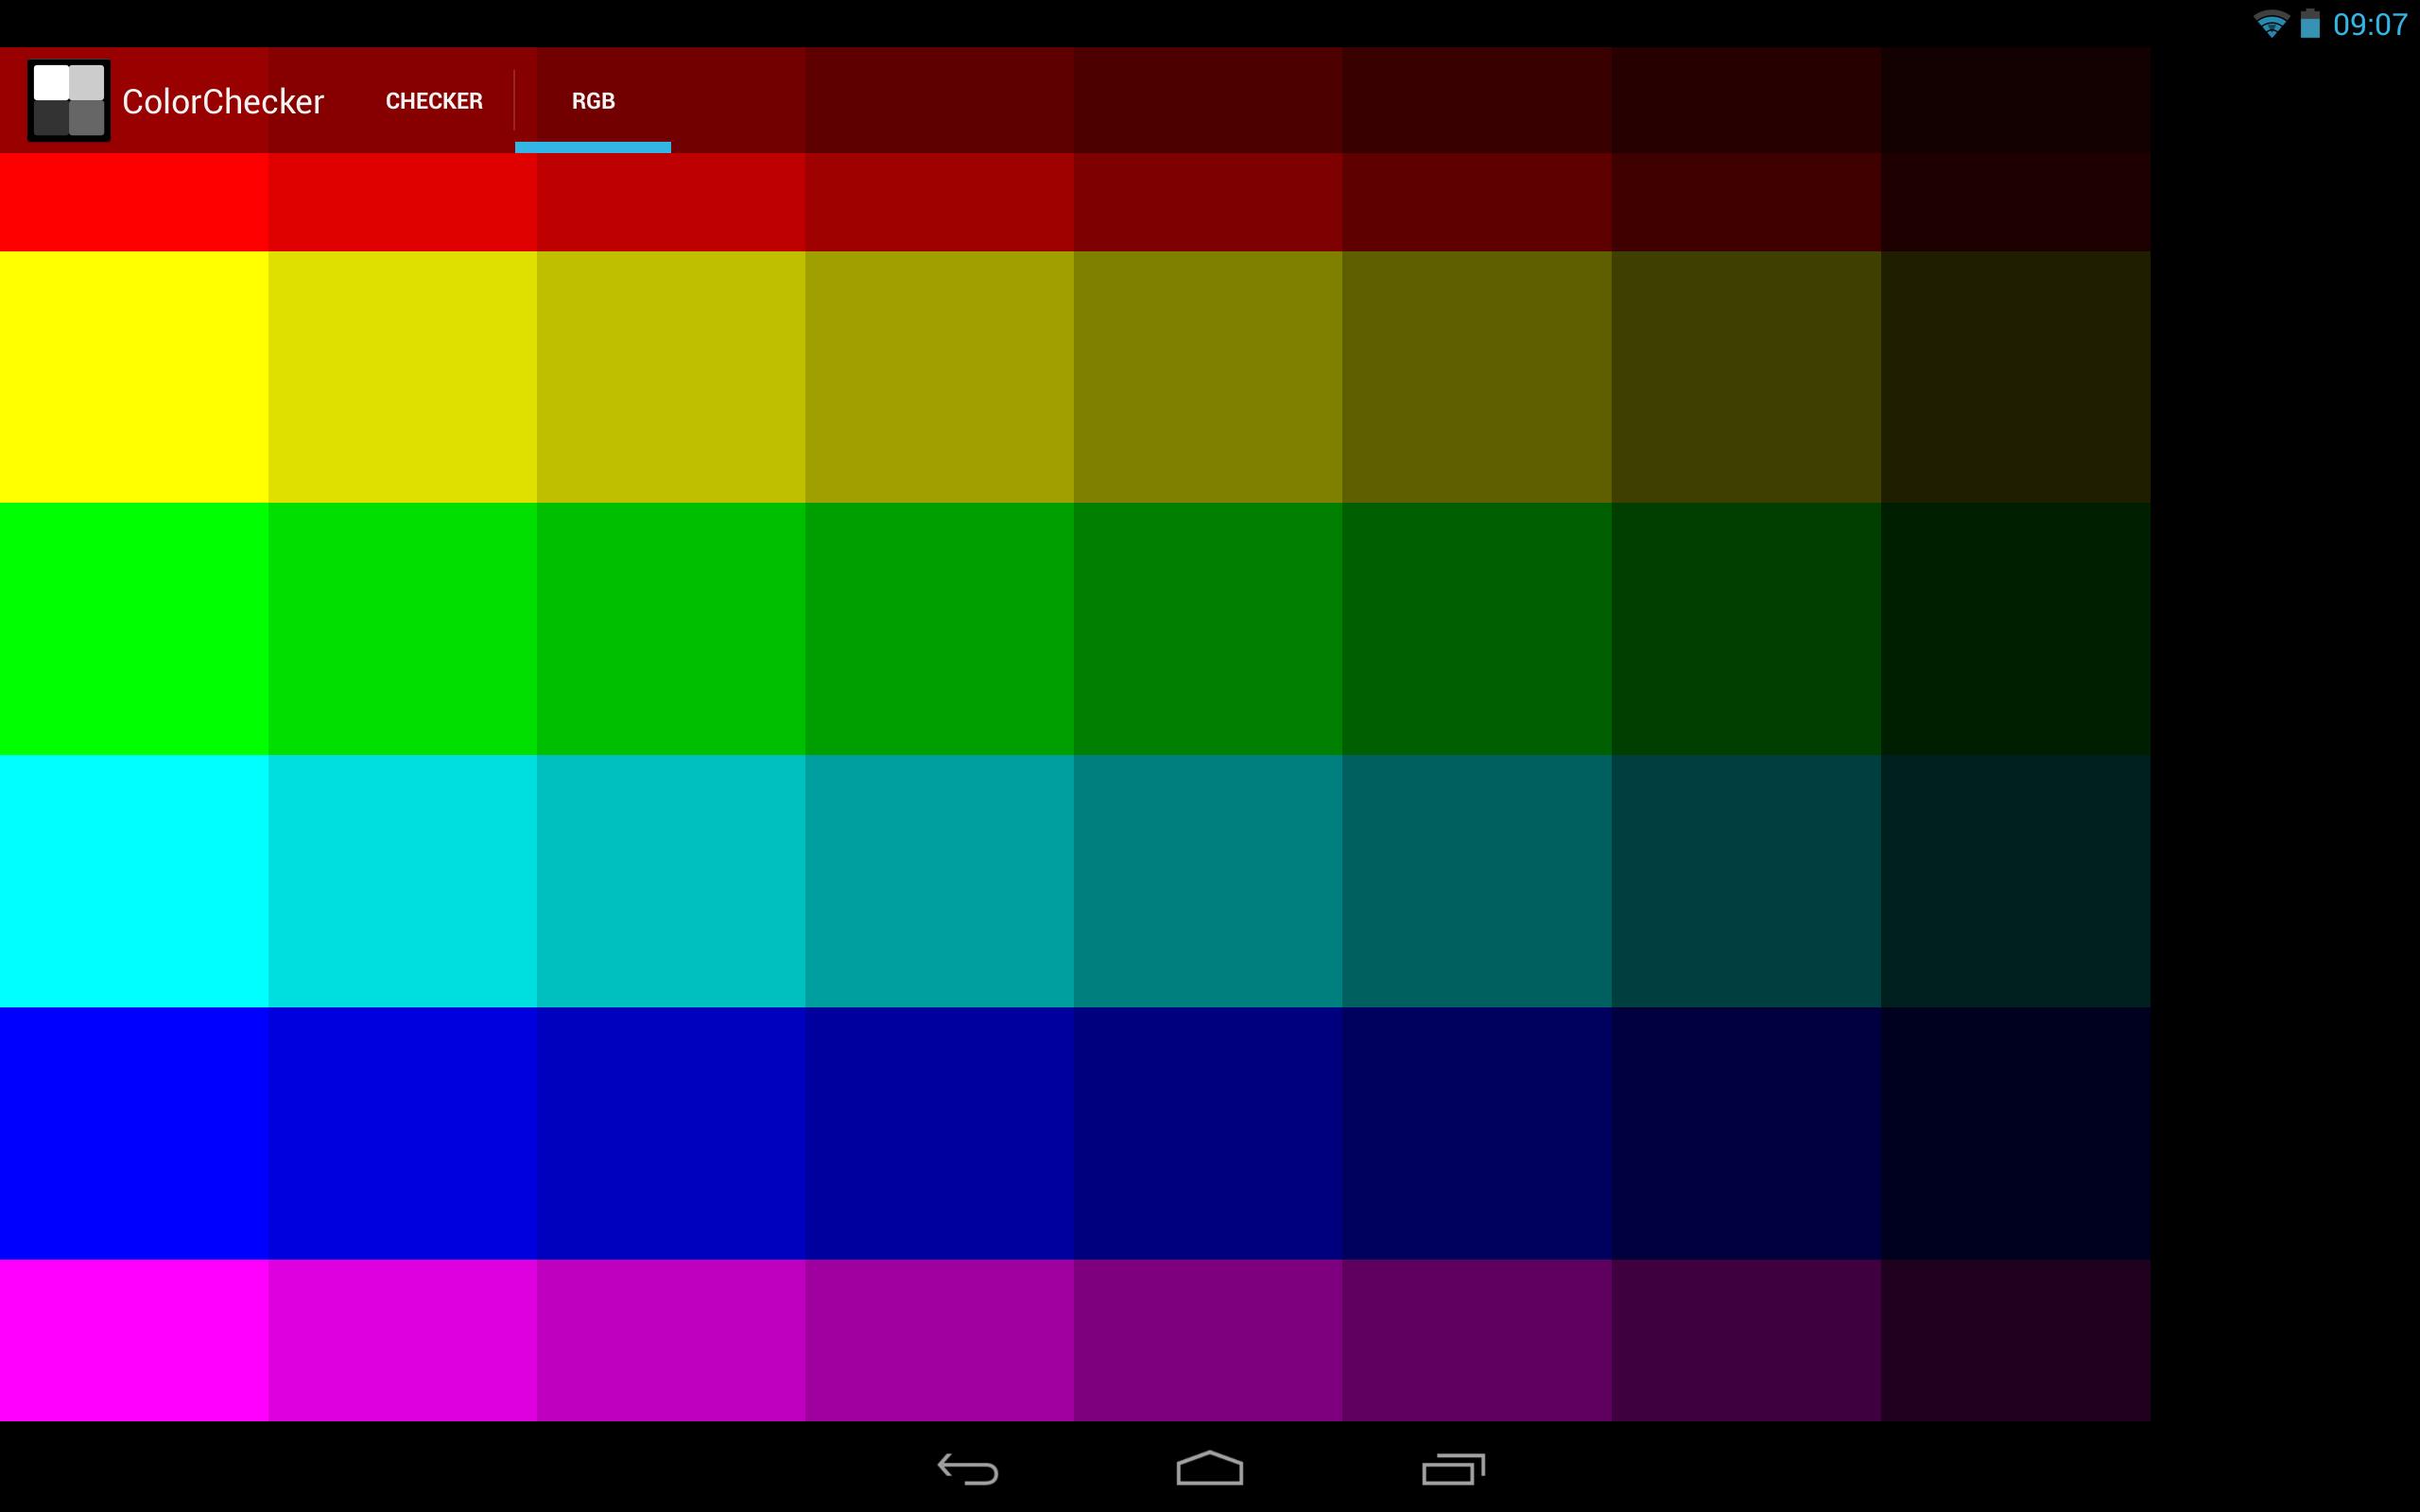Select the brightest pure red swatch
2420x1512 pixels.
pos(134,202)
